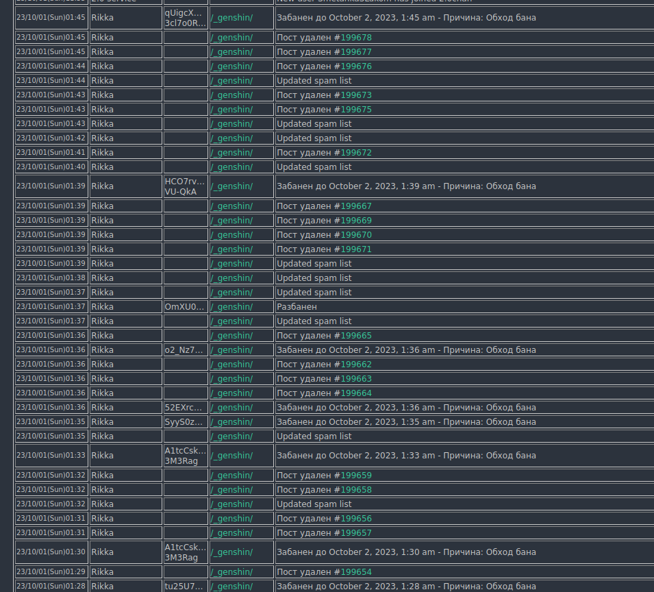
Task: Open deleted post link #199669
Action: [x=356, y=220]
